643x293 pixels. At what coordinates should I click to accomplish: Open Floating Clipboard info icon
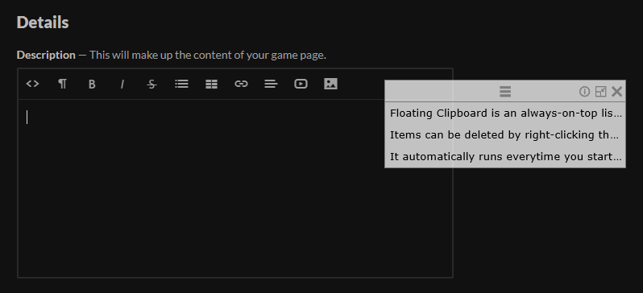(x=584, y=92)
